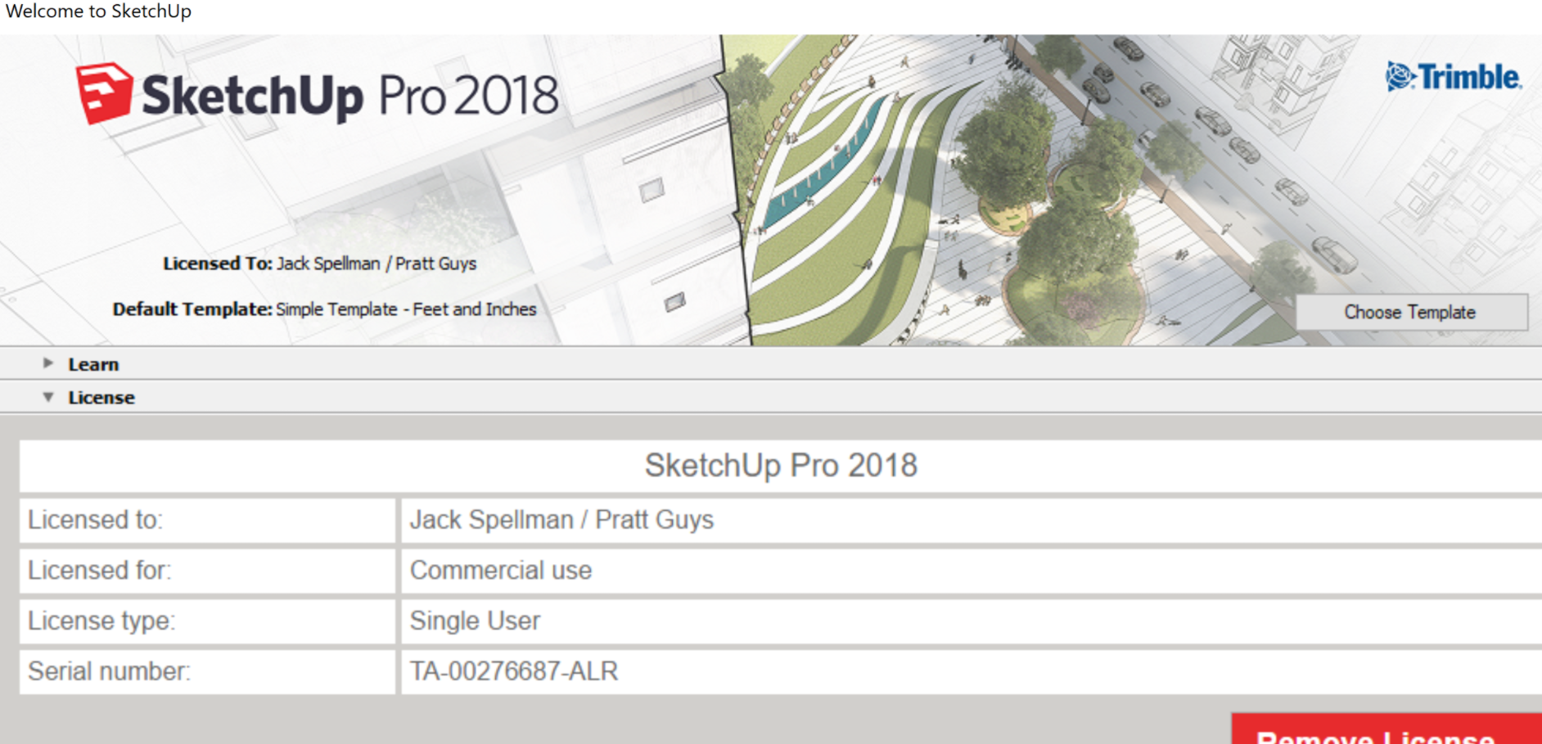Click the 'Commercial use' value cell
Image resolution: width=1542 pixels, height=744 pixels.
click(972, 570)
